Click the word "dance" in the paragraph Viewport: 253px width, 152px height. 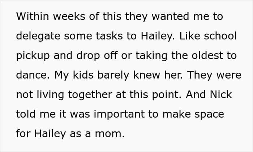coord(31,75)
